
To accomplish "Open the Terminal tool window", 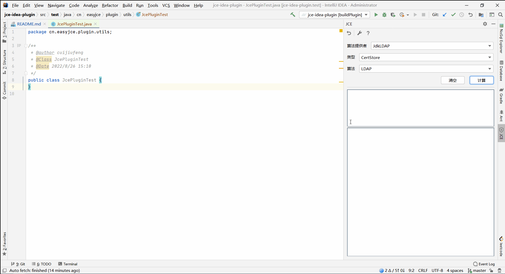I will click(x=68, y=264).
